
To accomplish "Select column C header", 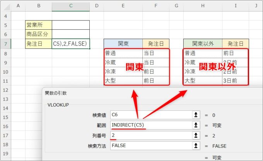I will 70,6.
